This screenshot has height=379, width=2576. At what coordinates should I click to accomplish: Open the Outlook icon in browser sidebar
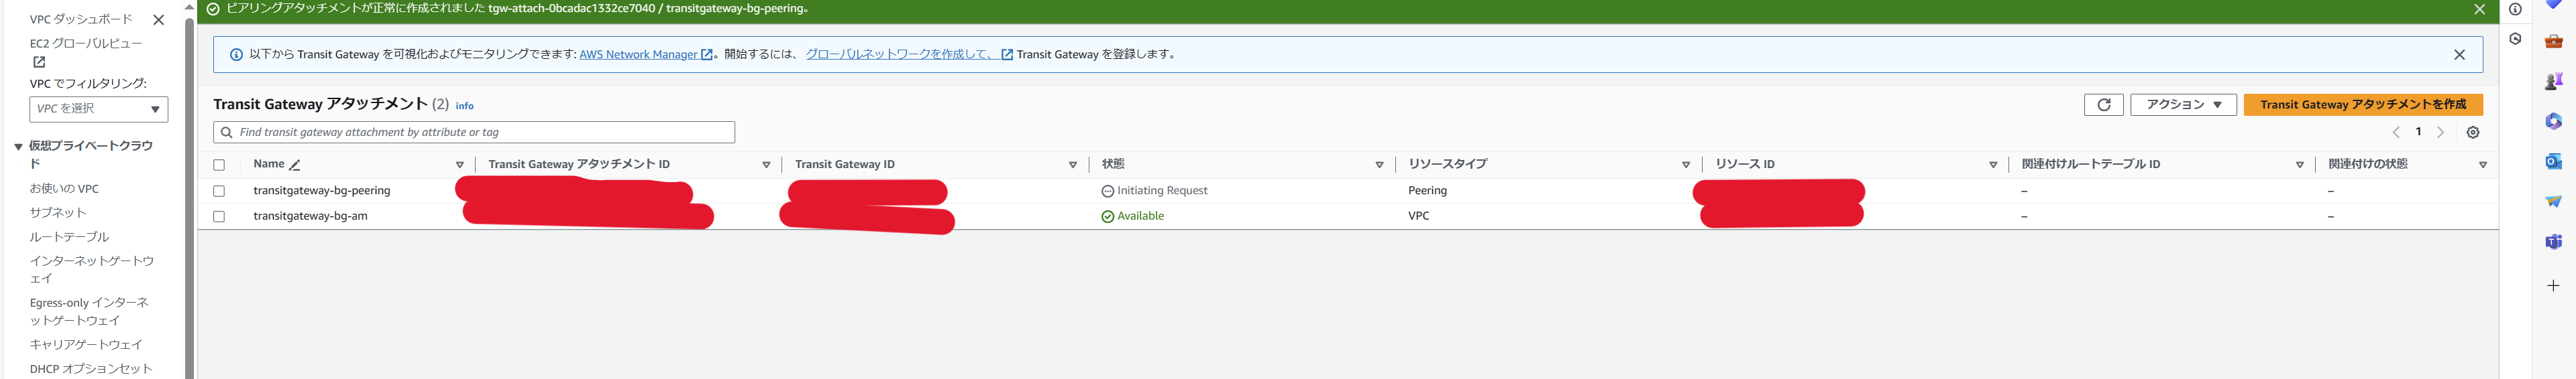tap(2553, 161)
